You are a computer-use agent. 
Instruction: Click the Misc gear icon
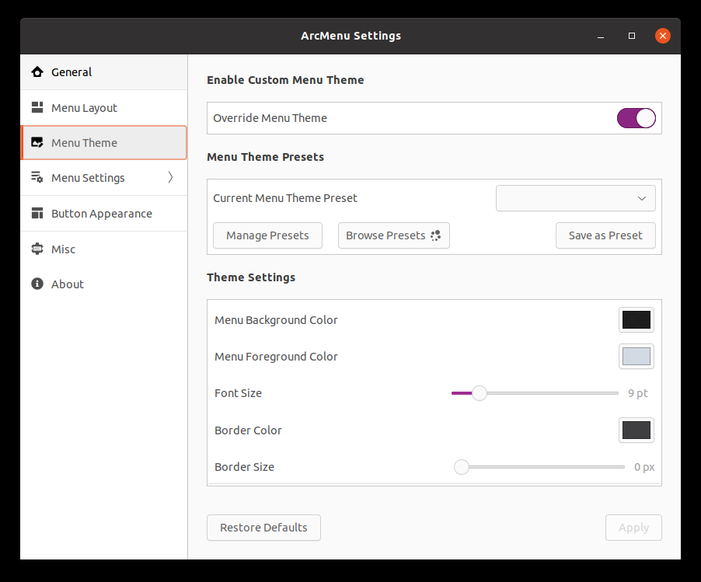coord(37,249)
